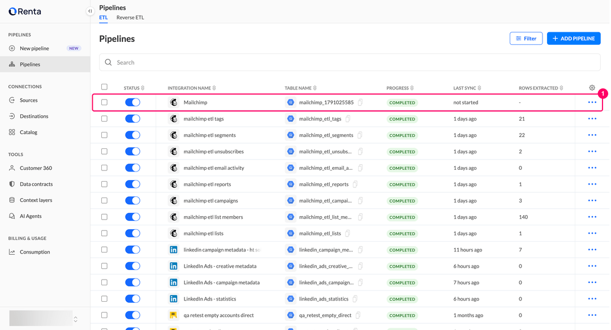Expand the account switcher at sidebar bottom

coord(76,319)
